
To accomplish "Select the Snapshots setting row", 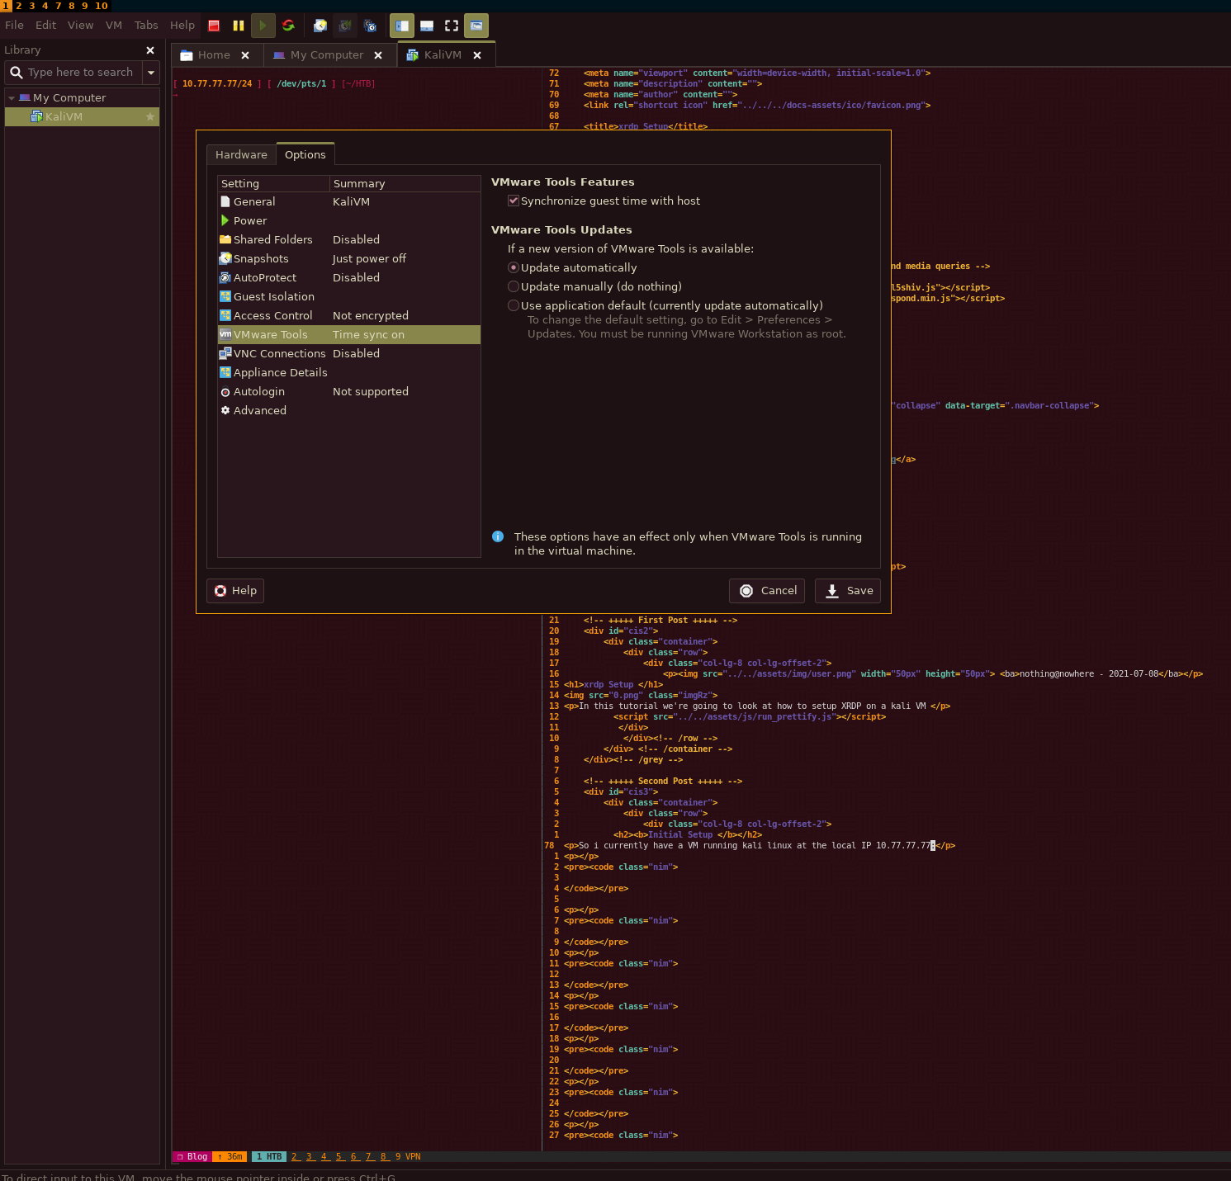I will point(348,258).
